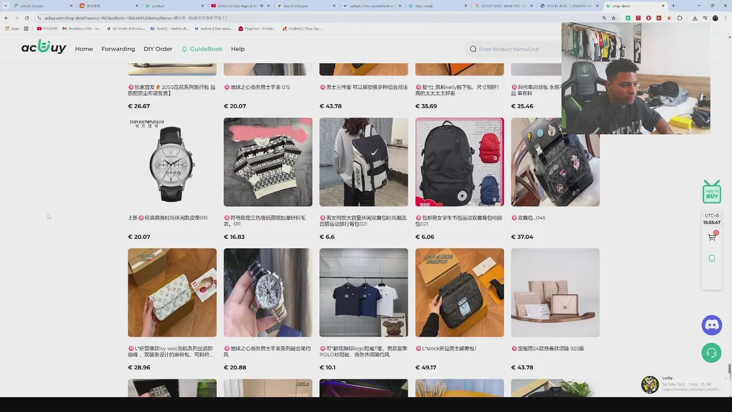
Task: Open the customer support headset button
Action: [x=712, y=352]
